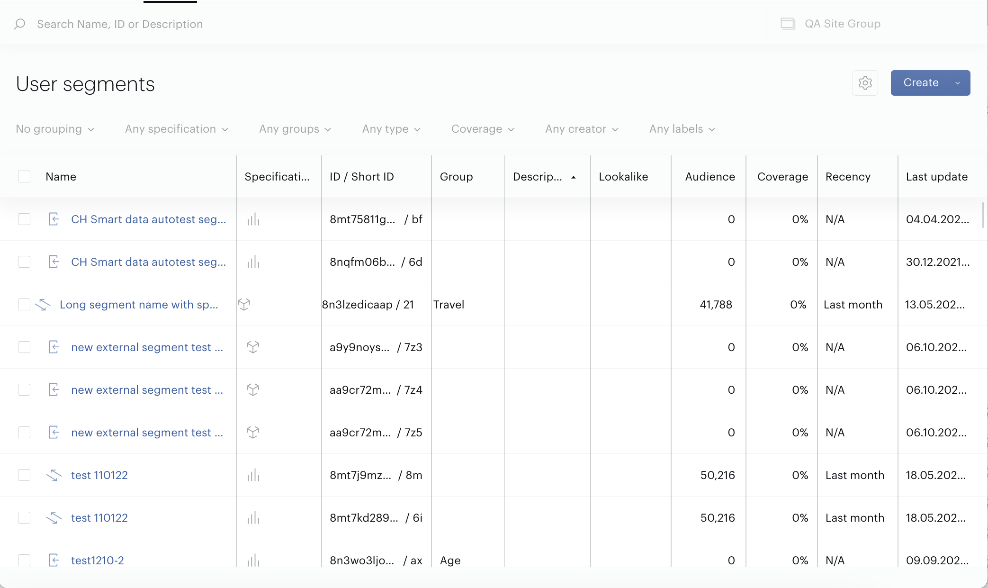The width and height of the screenshot is (988, 588).
Task: Check the box for row 7z5
Action: point(24,433)
